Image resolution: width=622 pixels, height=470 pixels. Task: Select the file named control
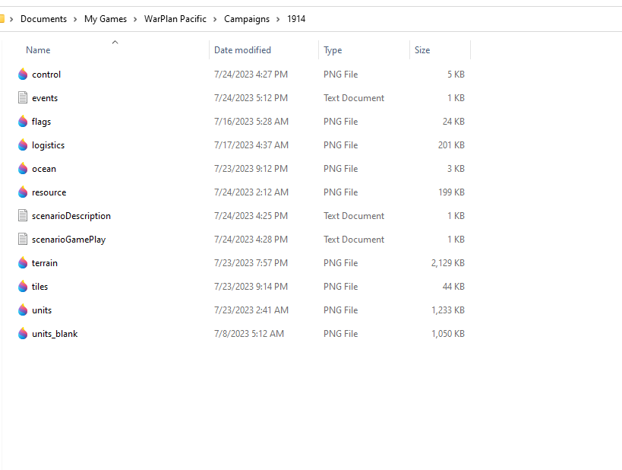[46, 75]
